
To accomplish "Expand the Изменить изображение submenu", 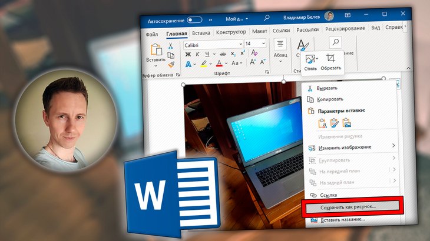I will [393, 146].
